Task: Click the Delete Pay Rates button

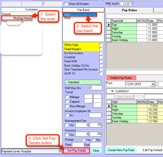Action: [x=121, y=78]
